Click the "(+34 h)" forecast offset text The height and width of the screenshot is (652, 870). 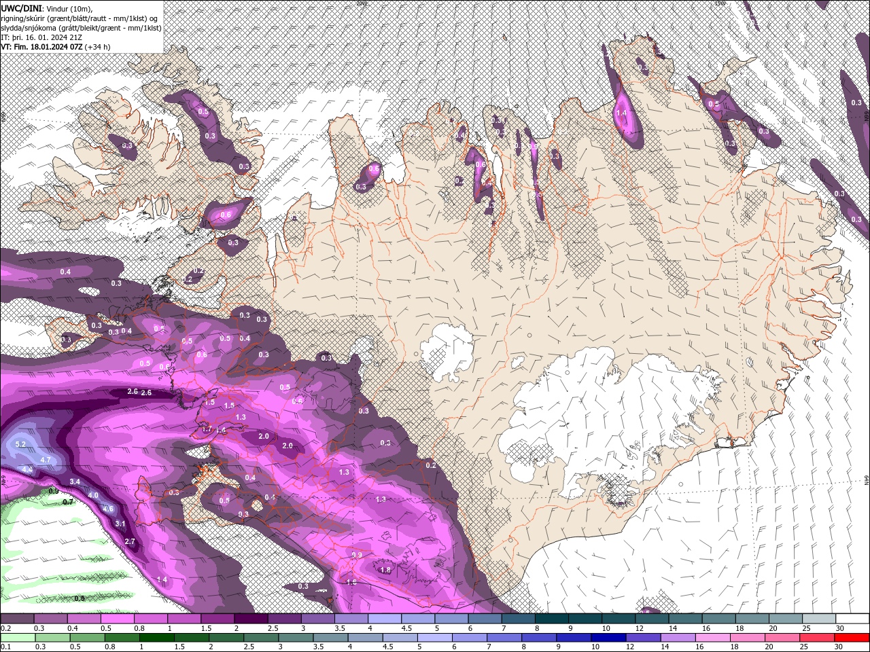[x=98, y=47]
